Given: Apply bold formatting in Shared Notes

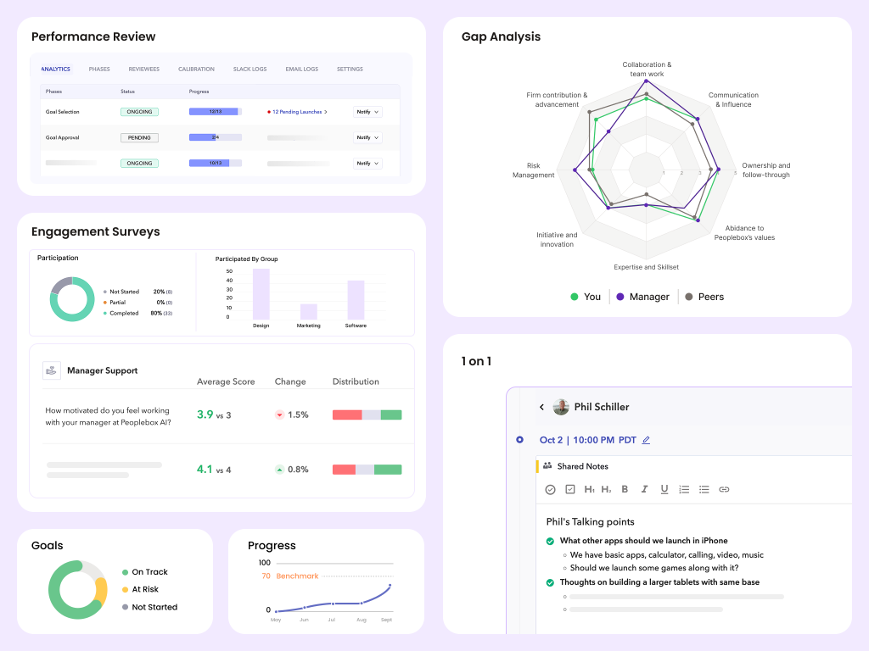Looking at the screenshot, I should (625, 489).
